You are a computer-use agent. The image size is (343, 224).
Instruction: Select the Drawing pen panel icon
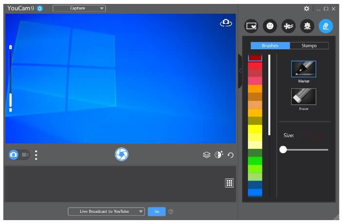(x=326, y=26)
